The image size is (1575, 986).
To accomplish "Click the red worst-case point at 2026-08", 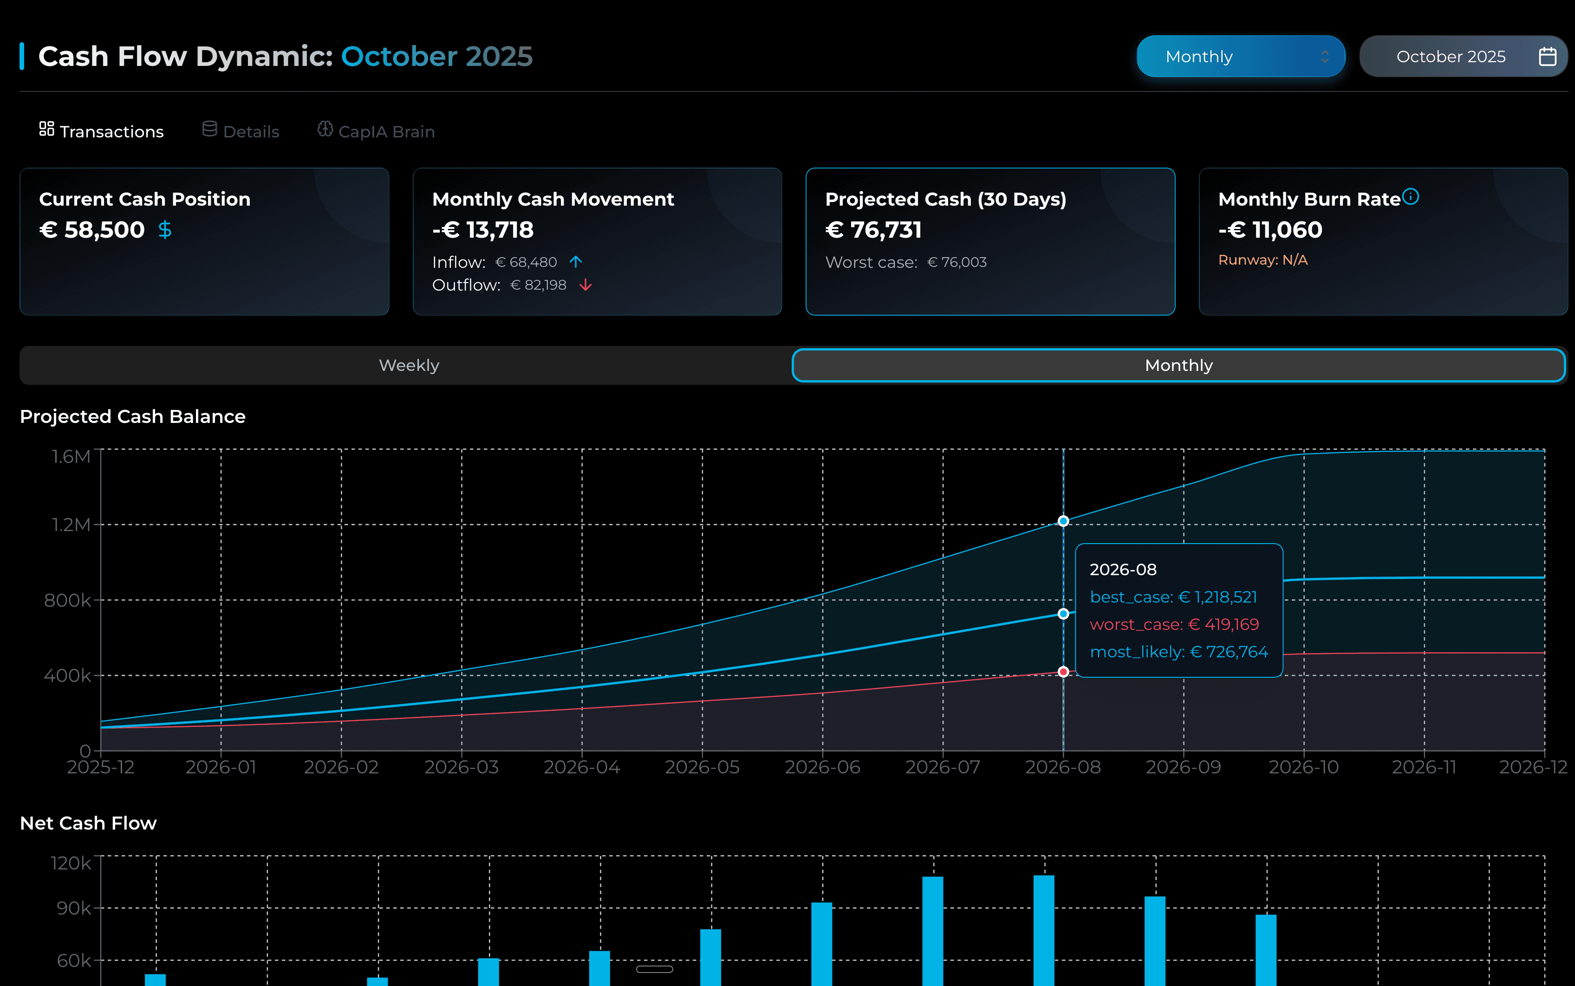I will click(x=1063, y=672).
